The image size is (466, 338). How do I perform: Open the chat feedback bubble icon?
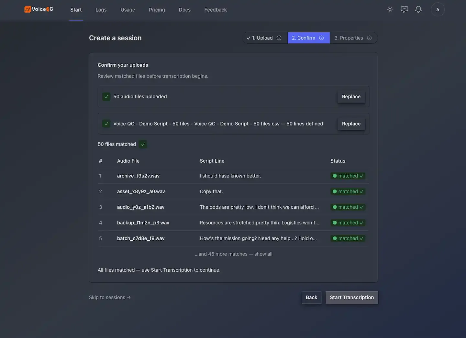[404, 9]
